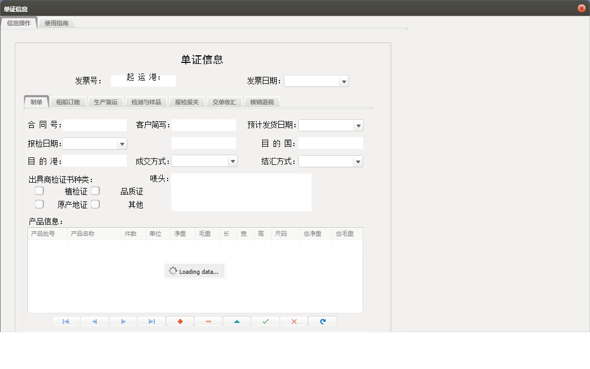This screenshot has height=369, width=590.
Task: Select the 其他 other certificate checkbox
Action: click(x=95, y=204)
